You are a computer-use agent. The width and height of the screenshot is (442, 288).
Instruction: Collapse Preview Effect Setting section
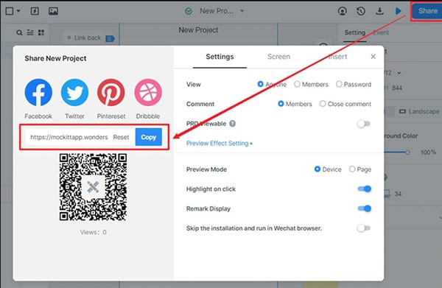(220, 144)
